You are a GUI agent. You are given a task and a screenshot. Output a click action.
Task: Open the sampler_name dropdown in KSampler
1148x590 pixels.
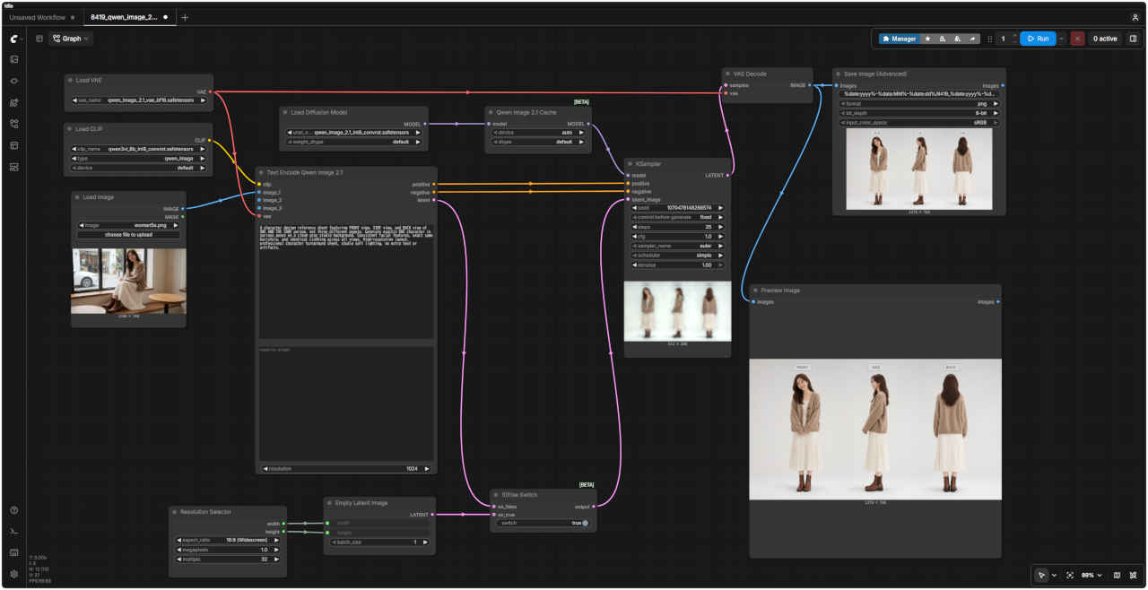point(678,245)
